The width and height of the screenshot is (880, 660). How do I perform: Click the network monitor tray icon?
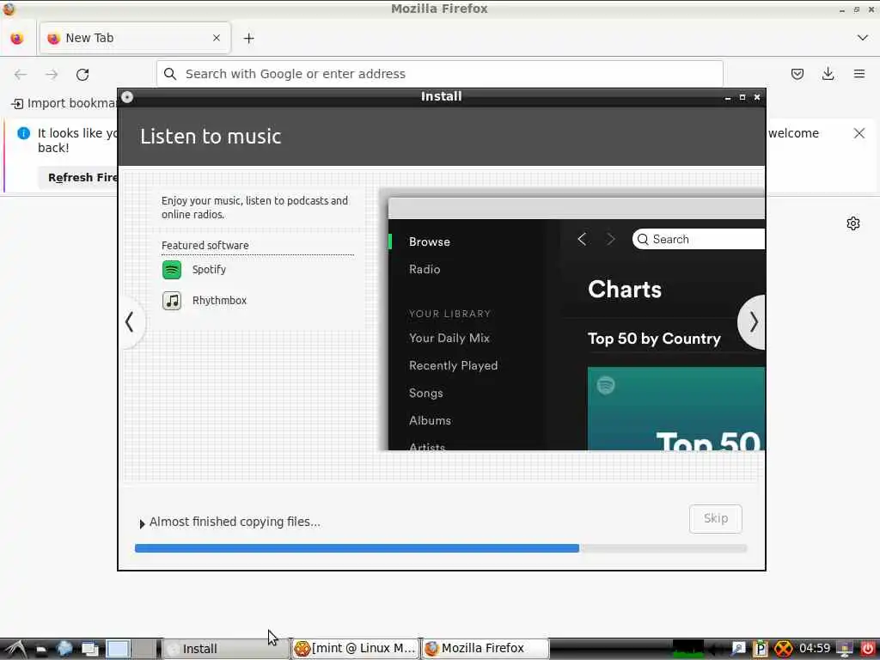click(844, 649)
